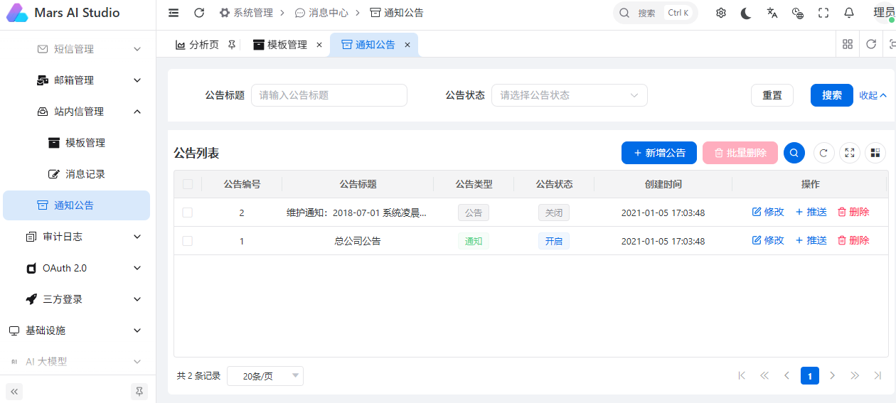
Task: Click 收起 to collapse search form
Action: pyautogui.click(x=873, y=95)
